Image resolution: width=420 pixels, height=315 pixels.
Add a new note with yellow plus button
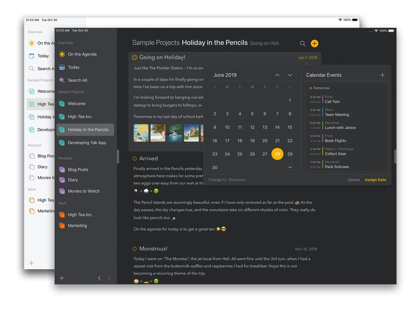314,44
